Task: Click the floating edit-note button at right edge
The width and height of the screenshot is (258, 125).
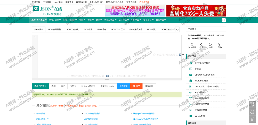Action: [252, 104]
